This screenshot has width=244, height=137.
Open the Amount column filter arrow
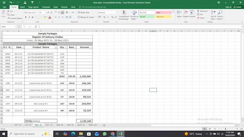click(91, 47)
